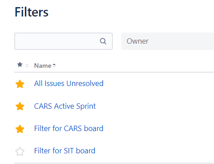Select the Filter for SIT board row
This screenshot has height=164, width=214.
tap(114, 151)
